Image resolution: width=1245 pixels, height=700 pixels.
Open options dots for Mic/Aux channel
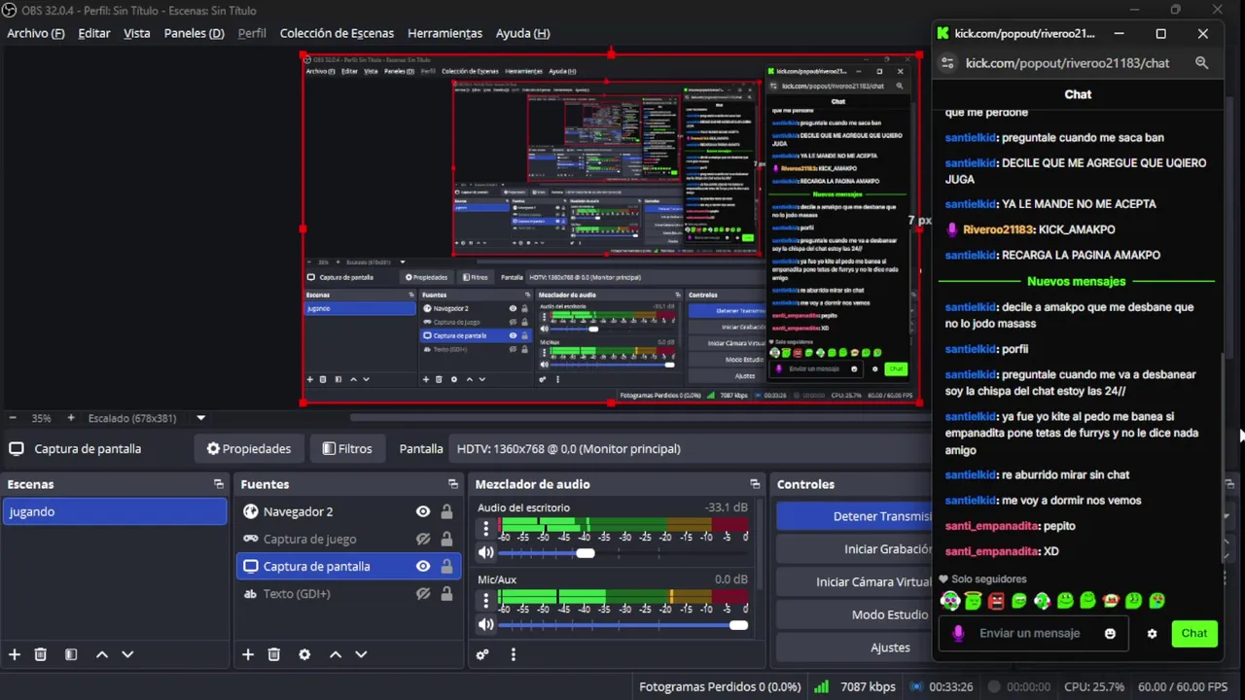pos(485,601)
